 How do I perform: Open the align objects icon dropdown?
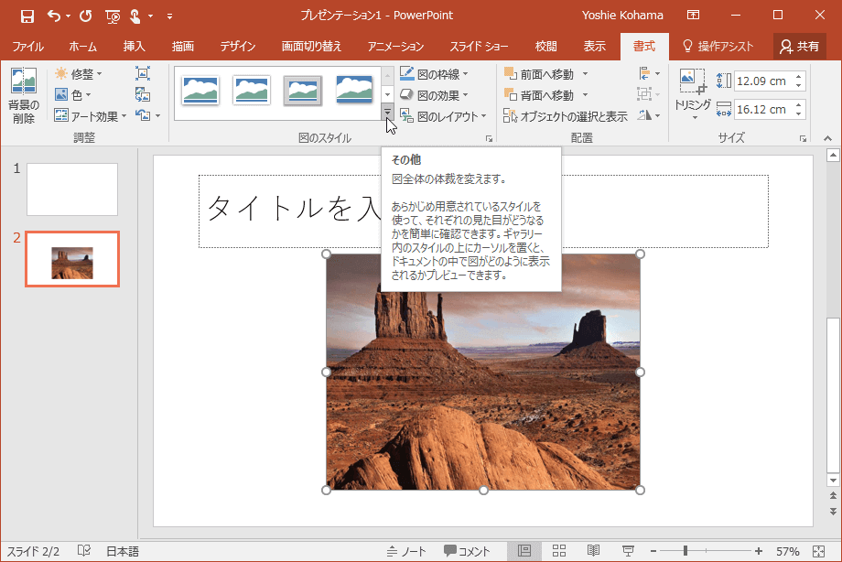pyautogui.click(x=649, y=73)
